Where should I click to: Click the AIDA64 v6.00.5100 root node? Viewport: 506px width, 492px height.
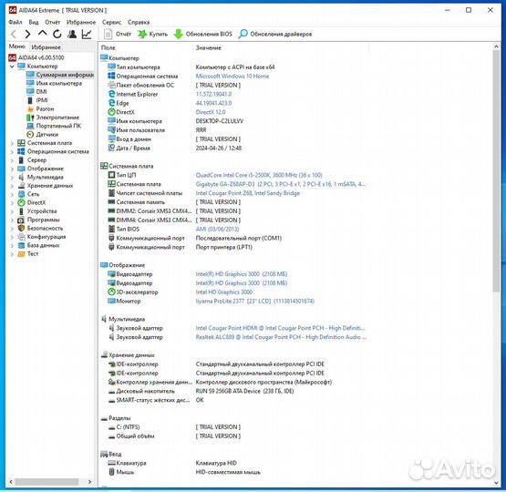pos(36,57)
